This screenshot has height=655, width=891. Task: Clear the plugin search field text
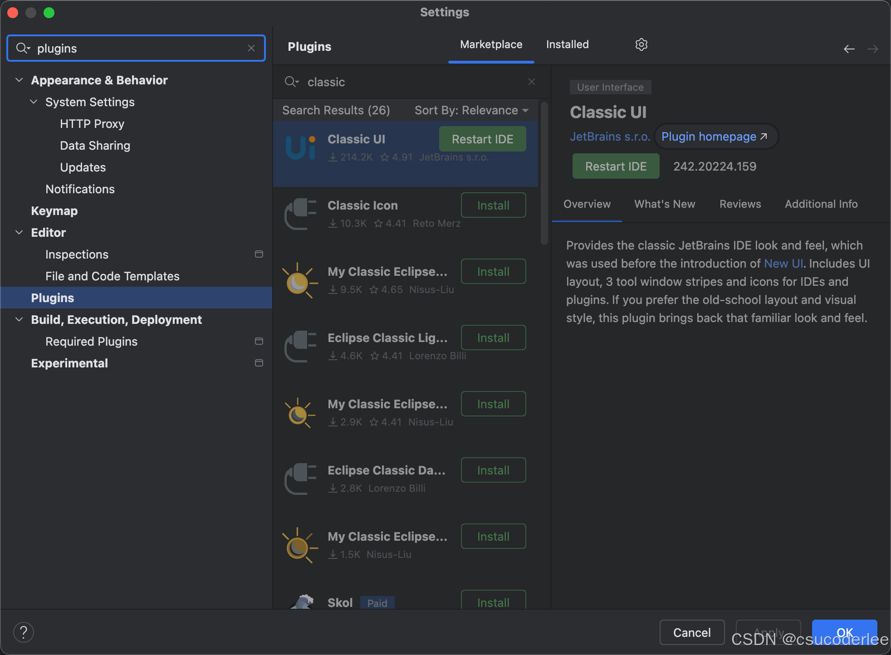[532, 82]
